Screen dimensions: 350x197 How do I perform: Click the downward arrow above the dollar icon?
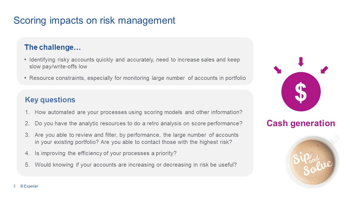pyautogui.click(x=301, y=62)
